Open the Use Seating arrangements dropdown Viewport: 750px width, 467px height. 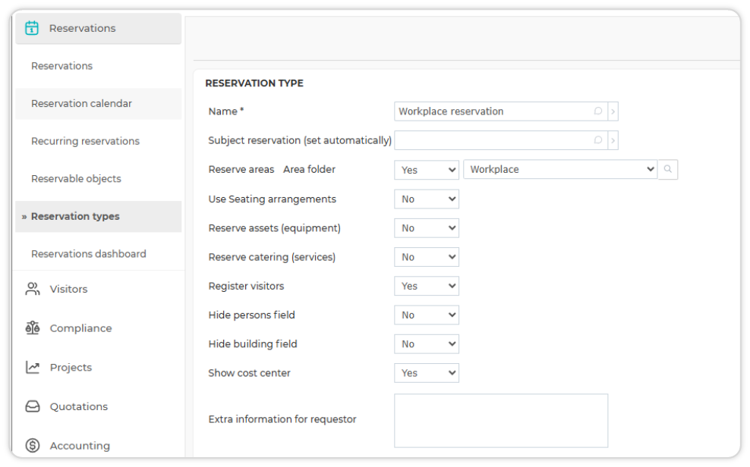pos(427,199)
